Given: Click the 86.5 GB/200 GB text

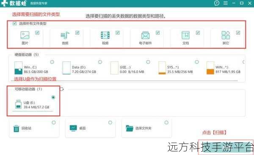Looking at the screenshot, I should (x=36, y=72).
